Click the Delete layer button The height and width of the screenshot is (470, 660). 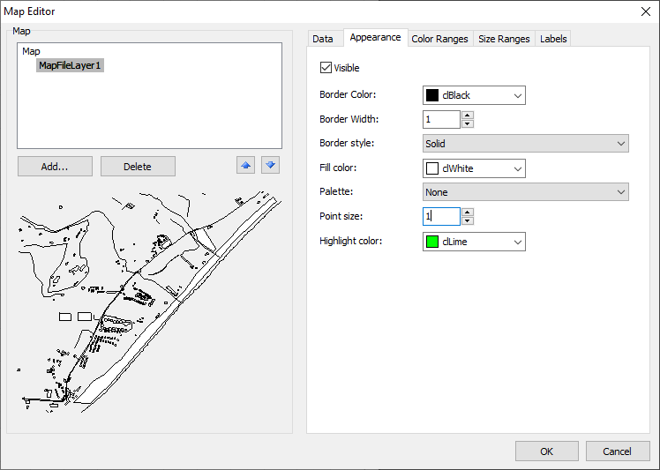click(138, 167)
